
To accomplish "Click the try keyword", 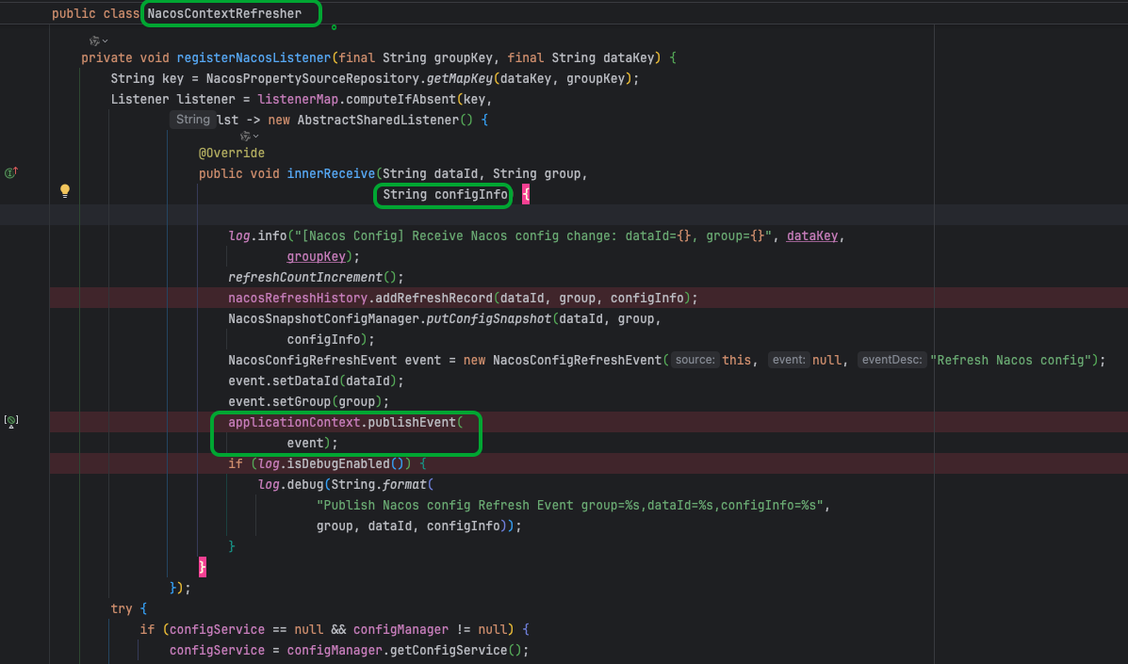I will pos(122,608).
